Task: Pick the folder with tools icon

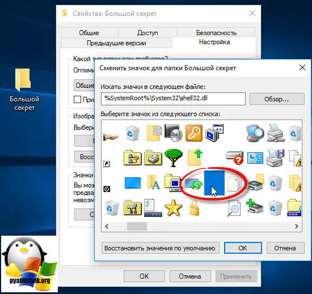Action: point(133,208)
